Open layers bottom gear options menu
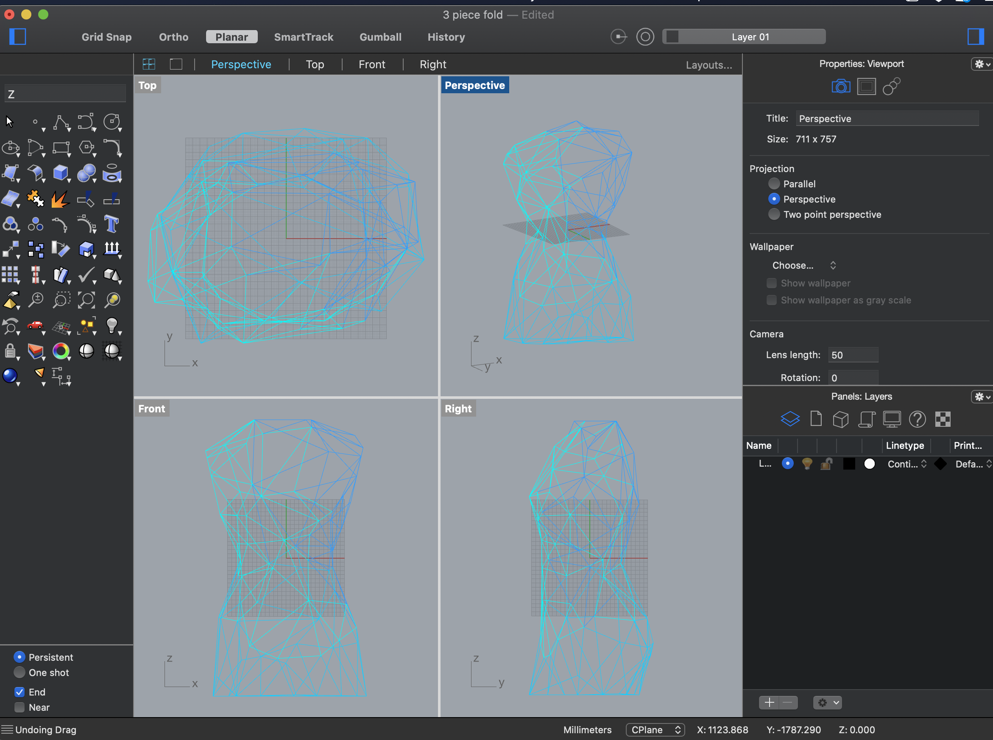This screenshot has height=740, width=993. click(827, 702)
